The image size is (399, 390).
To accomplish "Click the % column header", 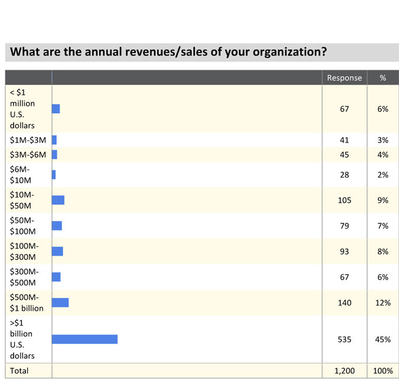I will pos(382,78).
